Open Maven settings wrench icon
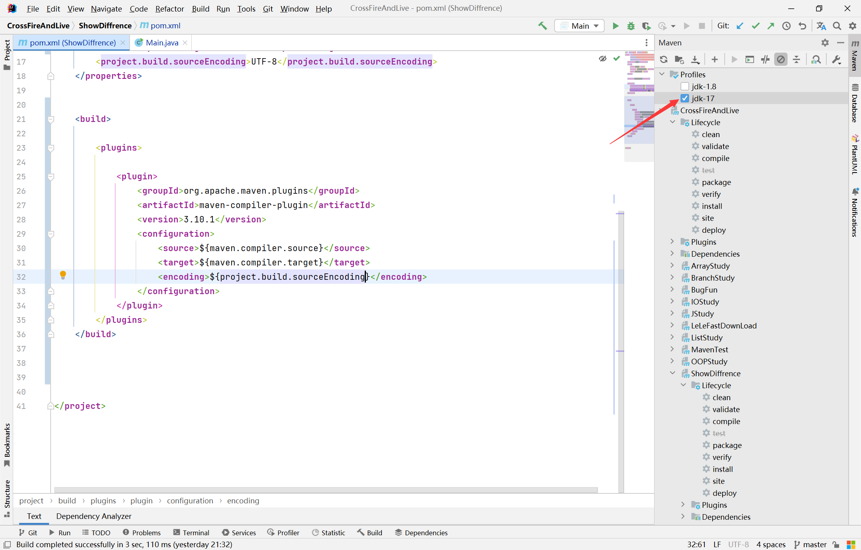This screenshot has height=550, width=861. click(836, 59)
